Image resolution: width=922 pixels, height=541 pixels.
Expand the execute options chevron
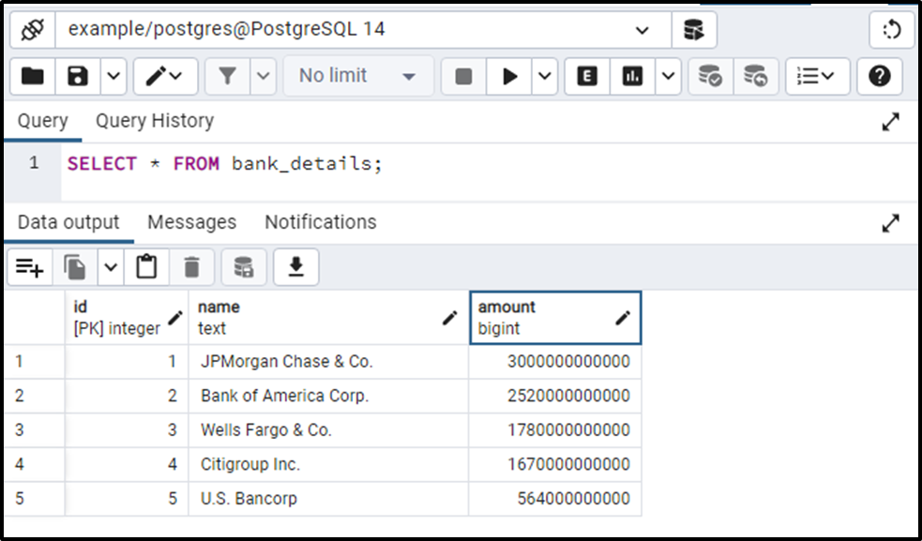pyautogui.click(x=544, y=76)
